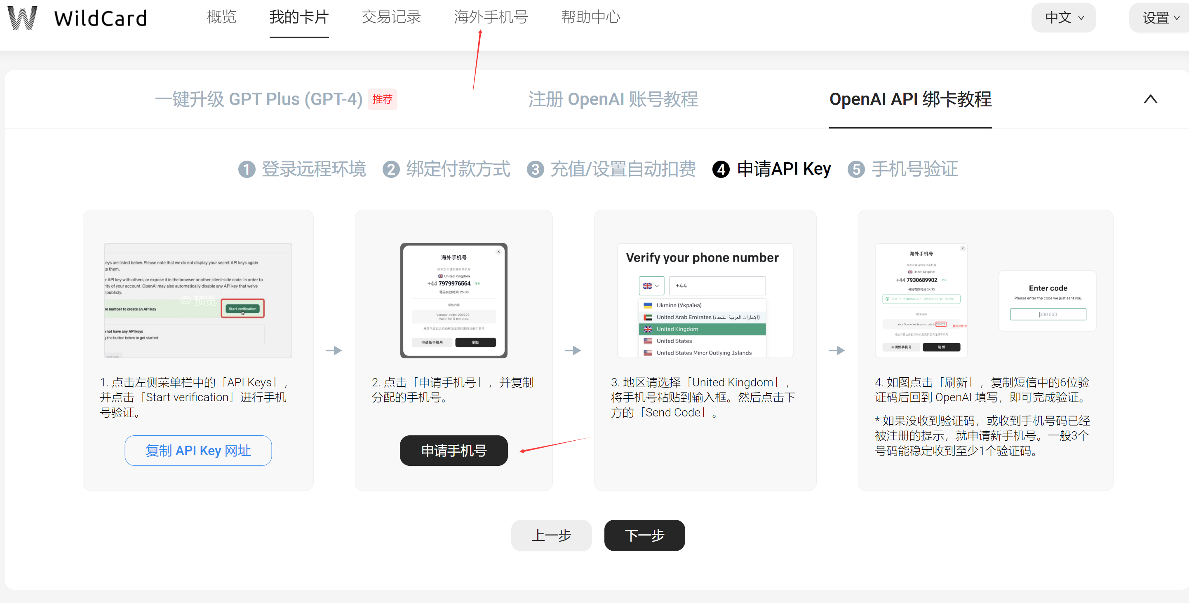Open the 中文 language dropdown
The image size is (1189, 603).
[x=1063, y=18]
